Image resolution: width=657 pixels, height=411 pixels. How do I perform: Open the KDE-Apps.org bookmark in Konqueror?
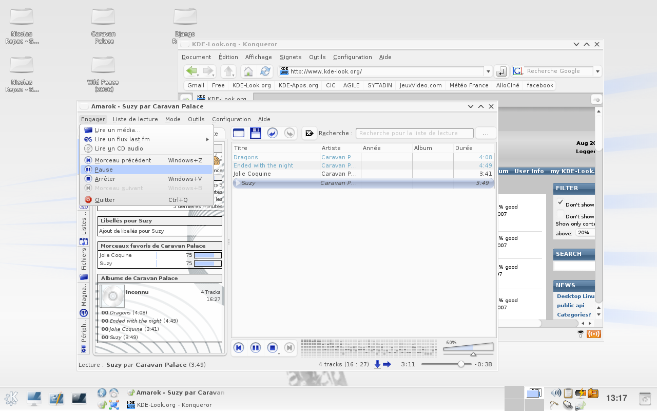(x=298, y=85)
